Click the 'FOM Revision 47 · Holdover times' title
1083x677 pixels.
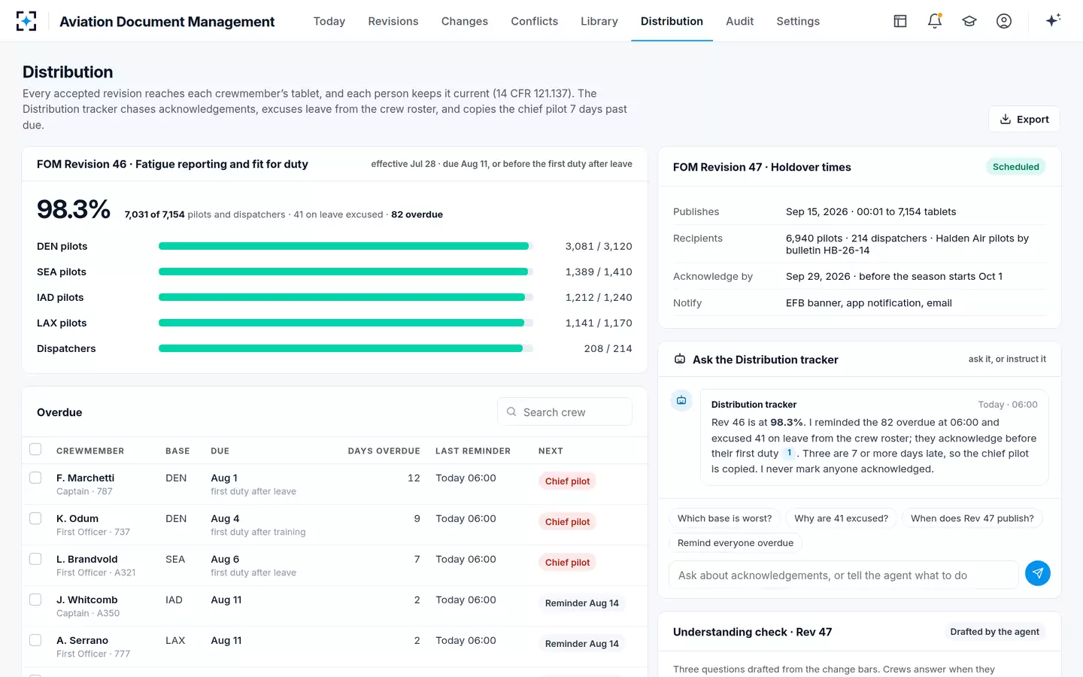click(762, 167)
